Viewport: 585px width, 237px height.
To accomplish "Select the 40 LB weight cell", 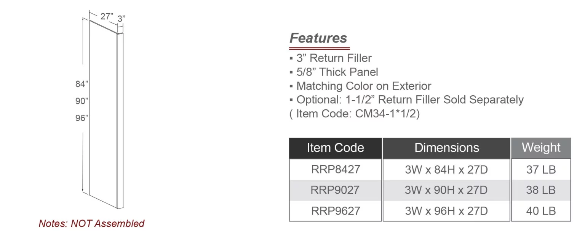I will [541, 211].
